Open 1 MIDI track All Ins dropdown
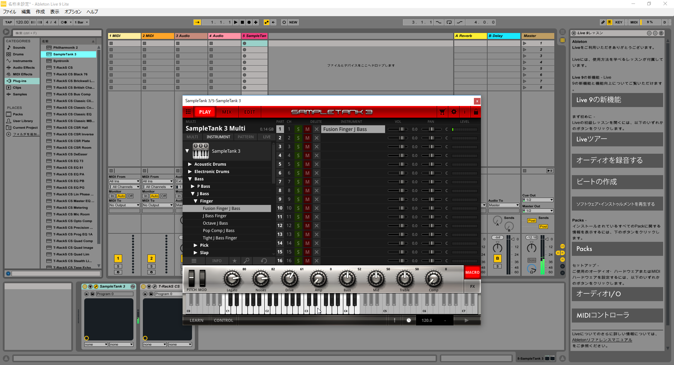This screenshot has height=365, width=674. click(124, 181)
